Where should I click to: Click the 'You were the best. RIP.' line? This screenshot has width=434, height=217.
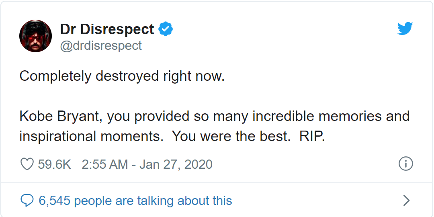click(x=248, y=137)
